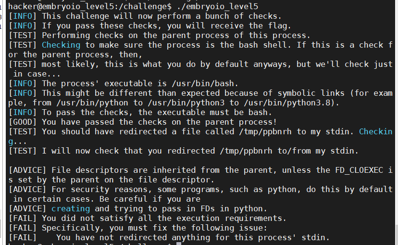Click the terminal cursor block at the bottom prompt

tap(179, 245)
